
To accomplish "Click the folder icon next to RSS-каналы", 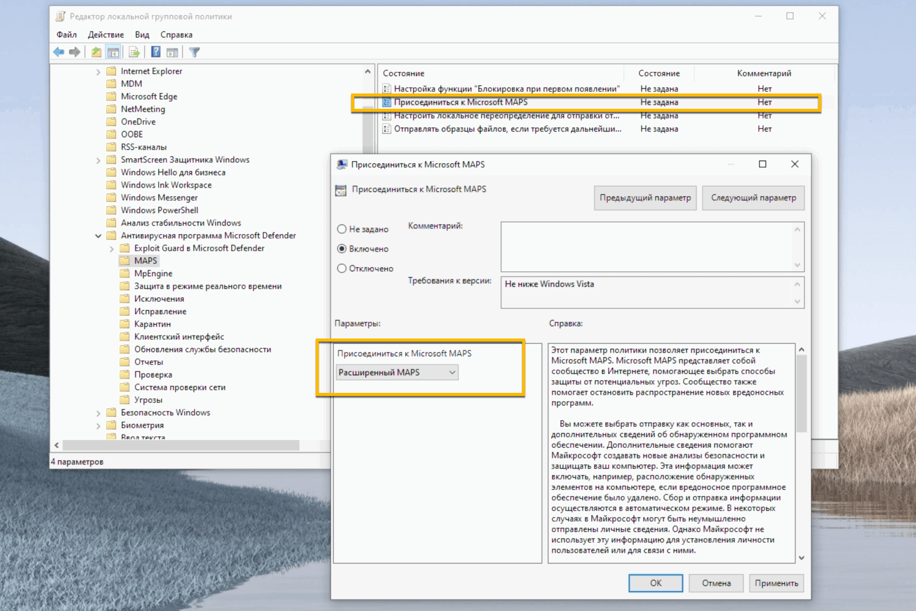I will point(111,147).
